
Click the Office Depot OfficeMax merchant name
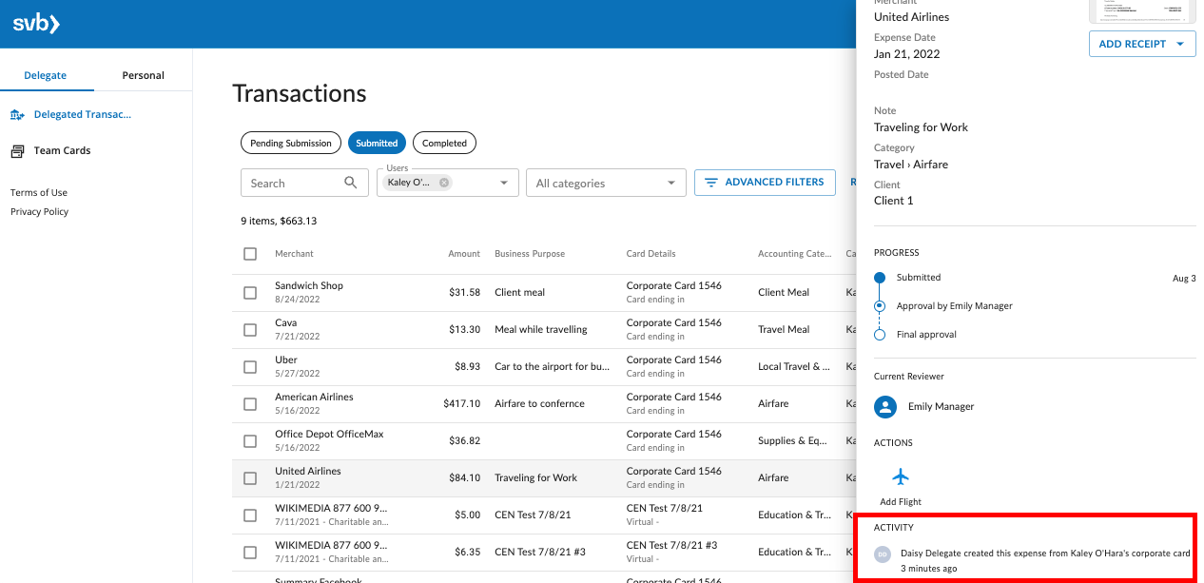pyautogui.click(x=329, y=435)
